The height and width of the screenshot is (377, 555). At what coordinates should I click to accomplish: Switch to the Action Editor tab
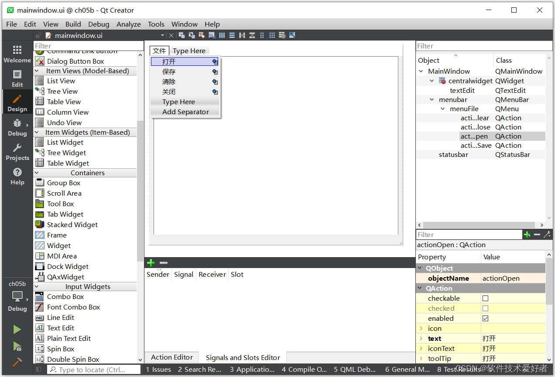[x=172, y=357]
